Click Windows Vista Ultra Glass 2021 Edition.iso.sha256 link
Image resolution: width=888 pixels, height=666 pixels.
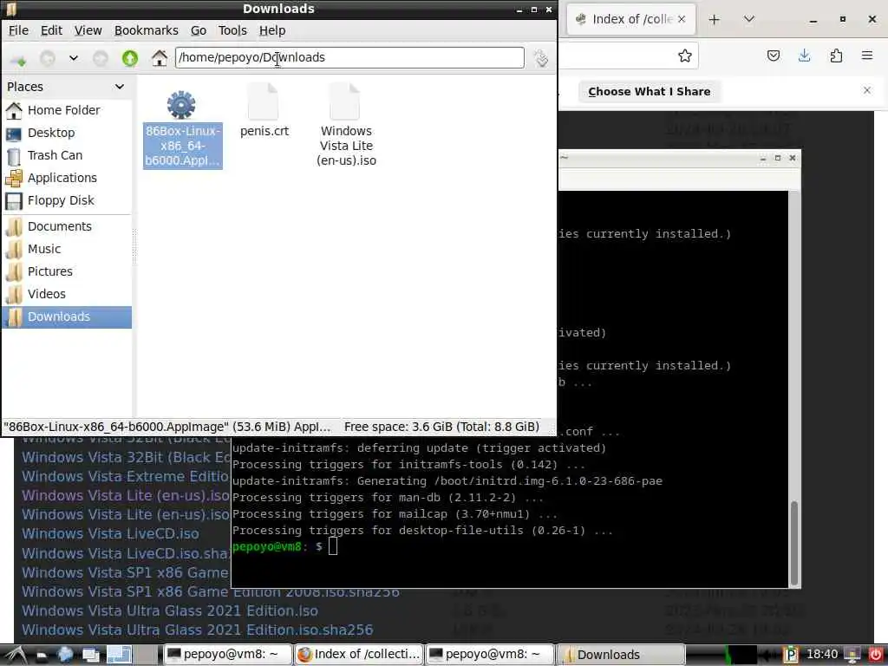(x=197, y=630)
